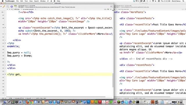This screenshot has width=186, height=105.
Task: Open Adobe Acrobat from the Dock
Action: (x=104, y=102)
